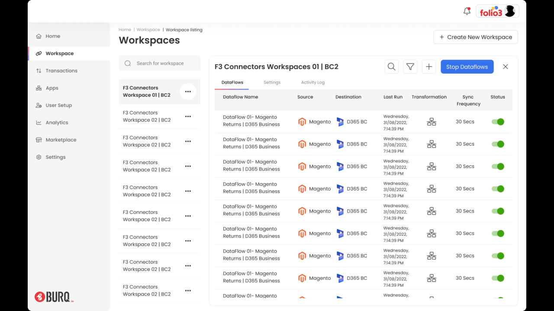554x311 pixels.
Task: Click the Home icon in sidebar
Action: point(39,36)
